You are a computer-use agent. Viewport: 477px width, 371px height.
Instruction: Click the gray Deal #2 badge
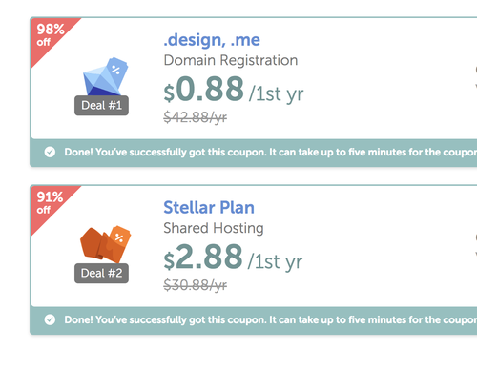tap(101, 273)
